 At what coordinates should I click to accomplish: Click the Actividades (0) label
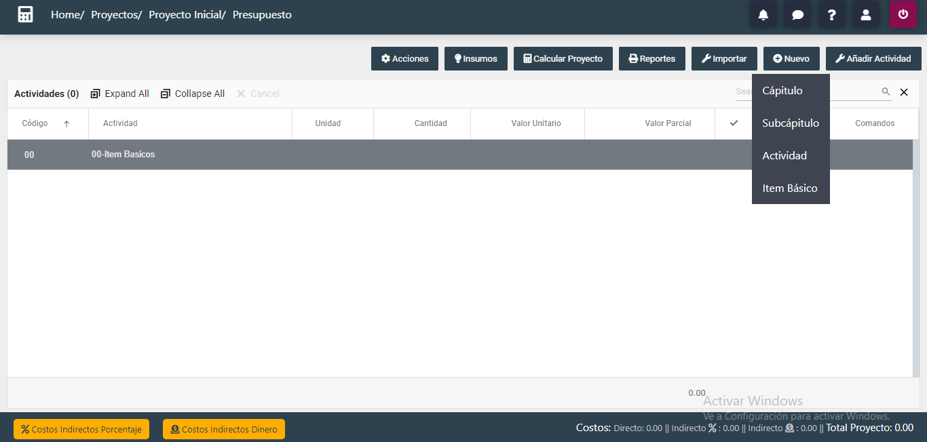tap(47, 94)
